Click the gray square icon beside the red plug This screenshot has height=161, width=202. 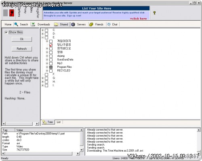click(5, 13)
